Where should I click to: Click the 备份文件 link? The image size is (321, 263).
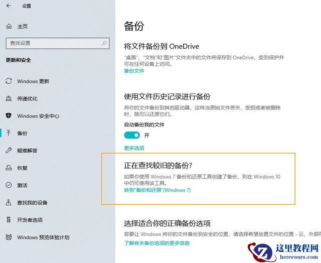coord(134,71)
